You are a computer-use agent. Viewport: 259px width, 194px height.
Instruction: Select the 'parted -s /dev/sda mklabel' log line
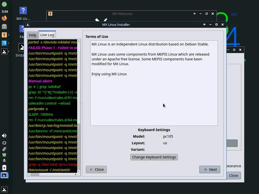(x=53, y=42)
